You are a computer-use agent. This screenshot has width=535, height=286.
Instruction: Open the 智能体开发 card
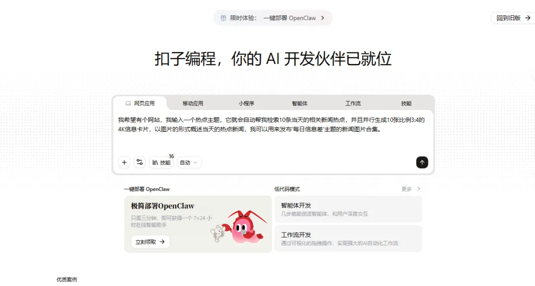(348, 209)
